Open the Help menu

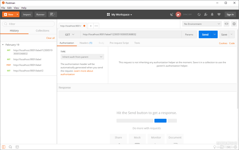tap(24, 8)
